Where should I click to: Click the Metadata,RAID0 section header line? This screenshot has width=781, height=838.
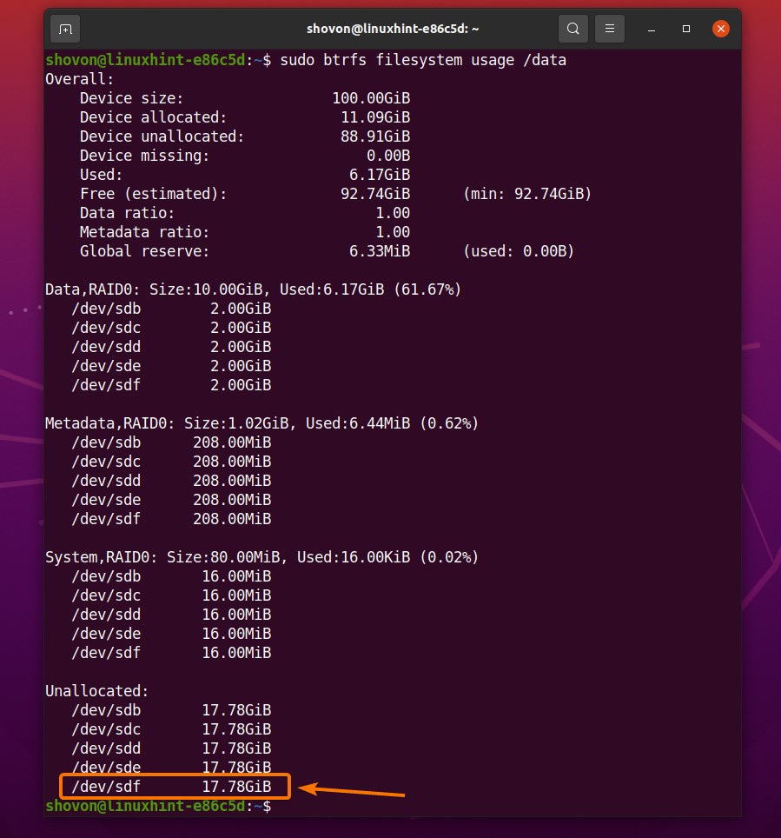261,423
